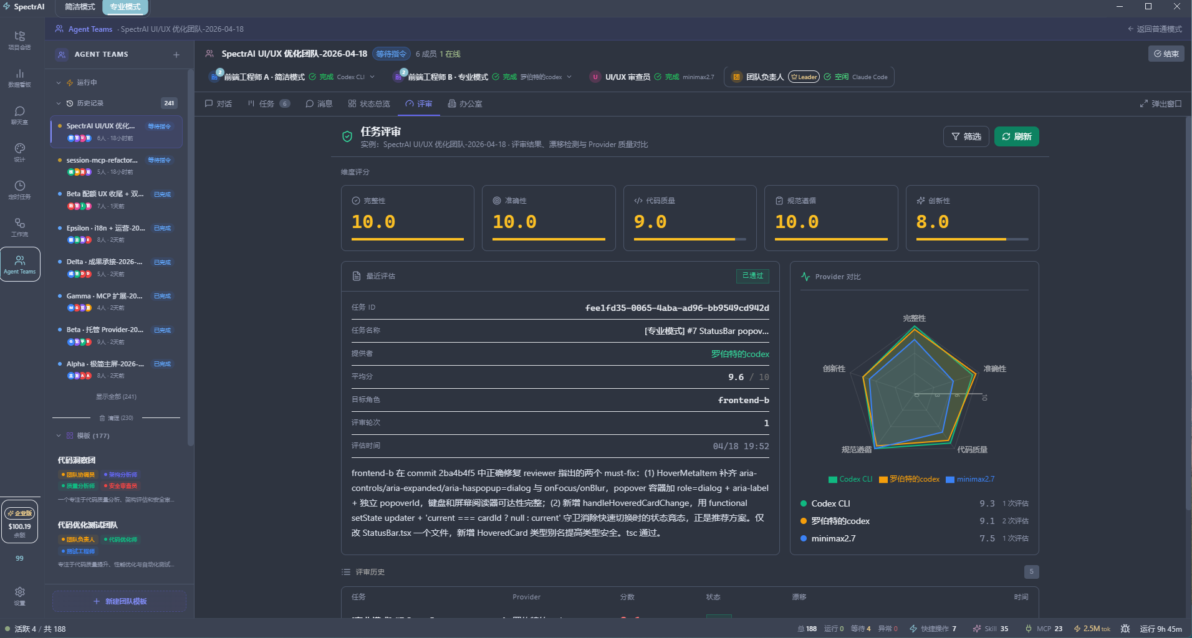1192x638 pixels.
Task: Hide minimax2.7 series in Provider radar legend
Action: (969, 478)
